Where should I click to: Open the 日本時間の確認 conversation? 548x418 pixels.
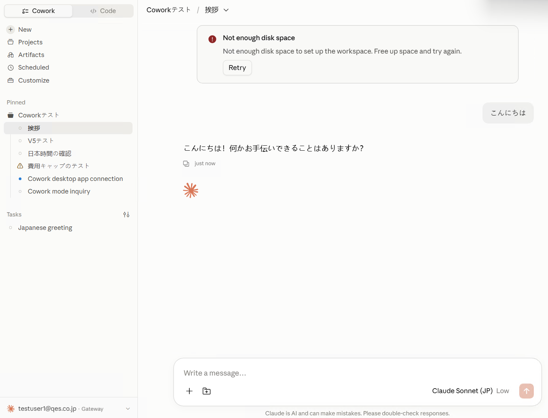pos(49,153)
